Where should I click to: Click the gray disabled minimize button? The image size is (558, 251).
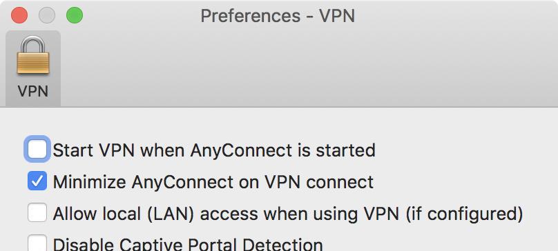click(x=47, y=16)
